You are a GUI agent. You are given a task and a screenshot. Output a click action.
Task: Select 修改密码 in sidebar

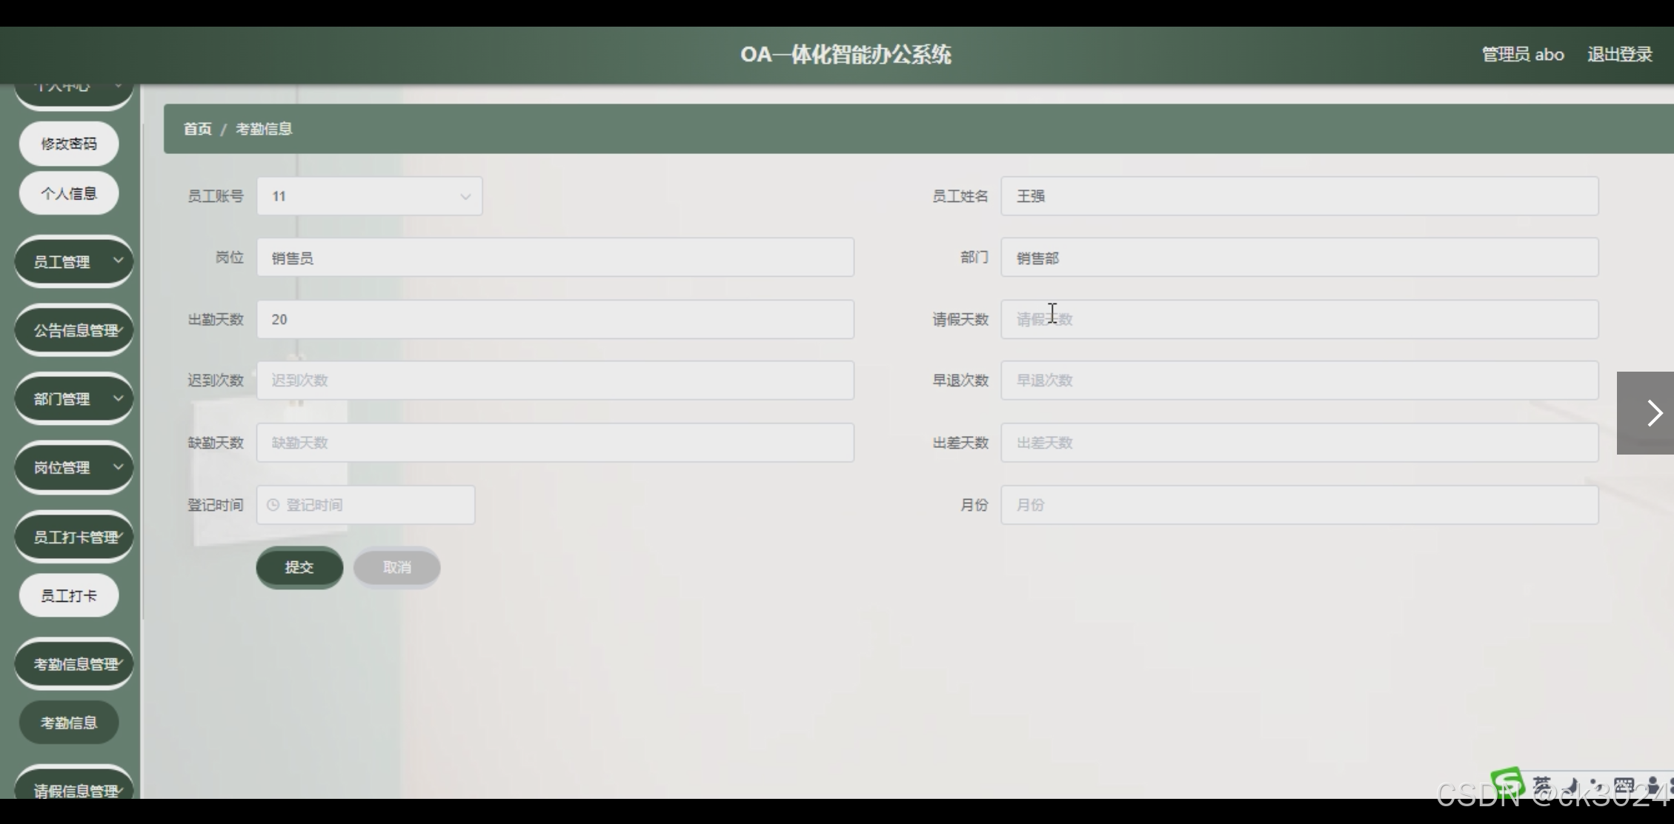tap(68, 144)
